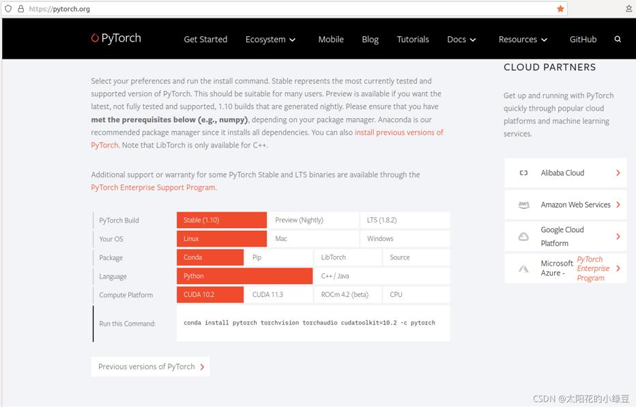The height and width of the screenshot is (407, 636).
Task: Select CUDA 11.3 compute platform
Action: coord(279,294)
